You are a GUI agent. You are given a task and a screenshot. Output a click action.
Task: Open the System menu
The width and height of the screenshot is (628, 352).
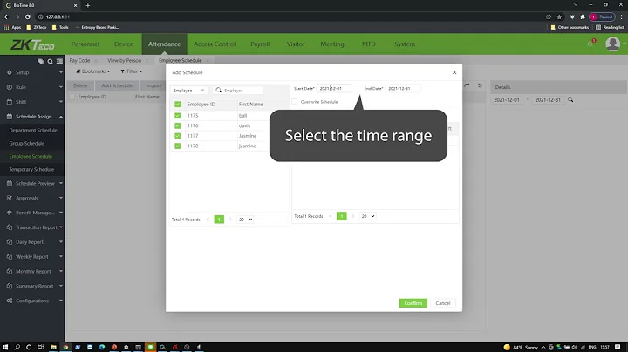(x=405, y=44)
